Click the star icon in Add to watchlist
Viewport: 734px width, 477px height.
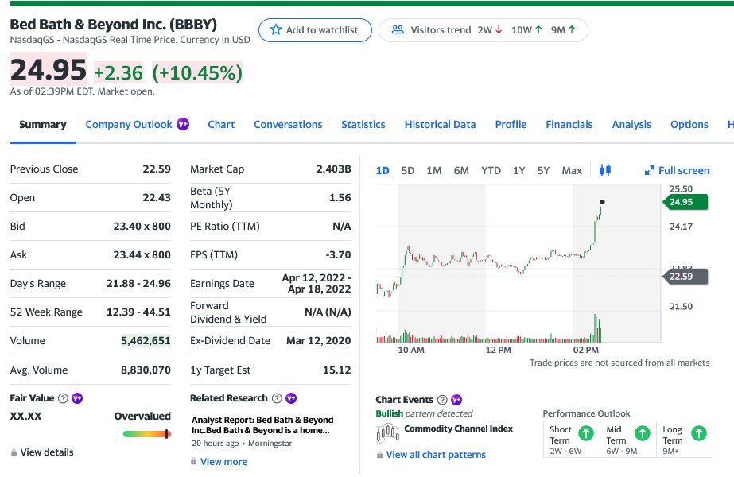(276, 30)
